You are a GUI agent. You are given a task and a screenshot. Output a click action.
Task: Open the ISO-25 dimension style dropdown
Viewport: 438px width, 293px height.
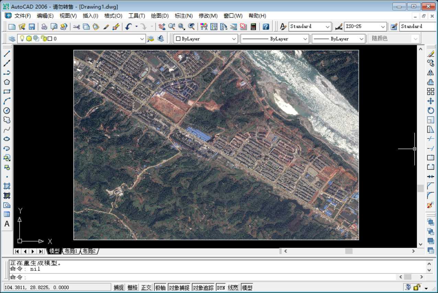pos(383,26)
